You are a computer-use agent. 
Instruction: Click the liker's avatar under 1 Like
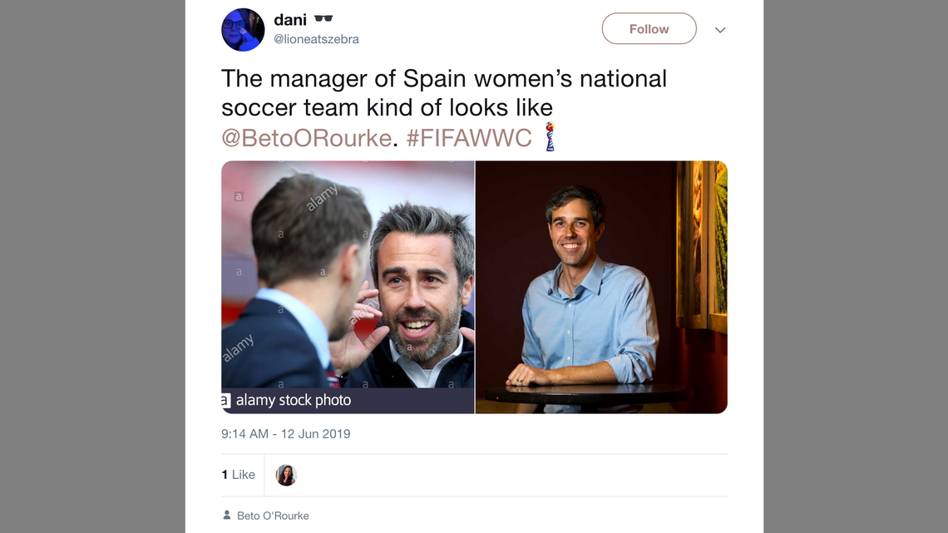pos(286,474)
